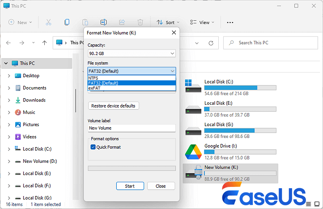Click the Cut scissors icon in toolbar
Image resolution: width=323 pixels, height=209 pixels.
(x=48, y=22)
